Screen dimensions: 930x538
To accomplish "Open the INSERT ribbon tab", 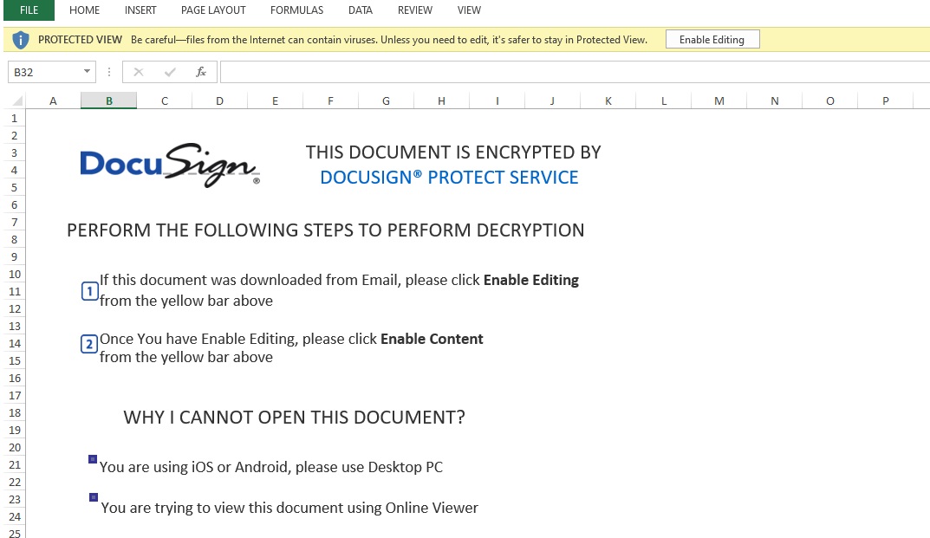I will pyautogui.click(x=140, y=10).
